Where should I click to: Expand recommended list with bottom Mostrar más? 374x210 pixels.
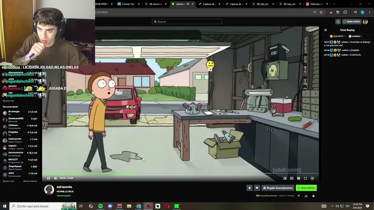click(x=8, y=181)
